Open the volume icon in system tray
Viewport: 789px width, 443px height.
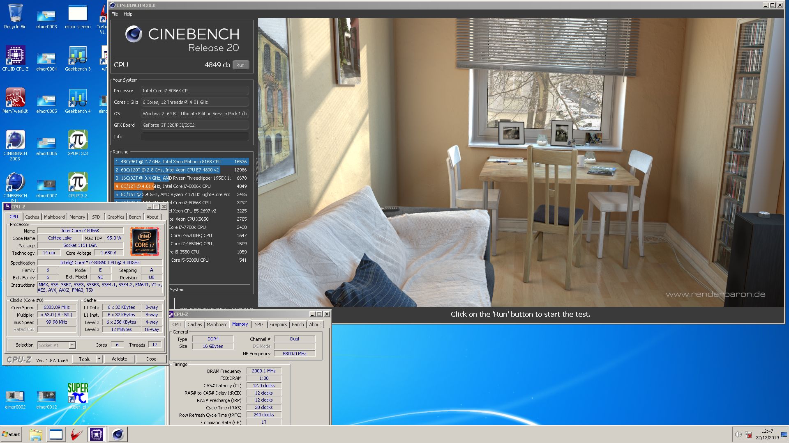pos(738,435)
